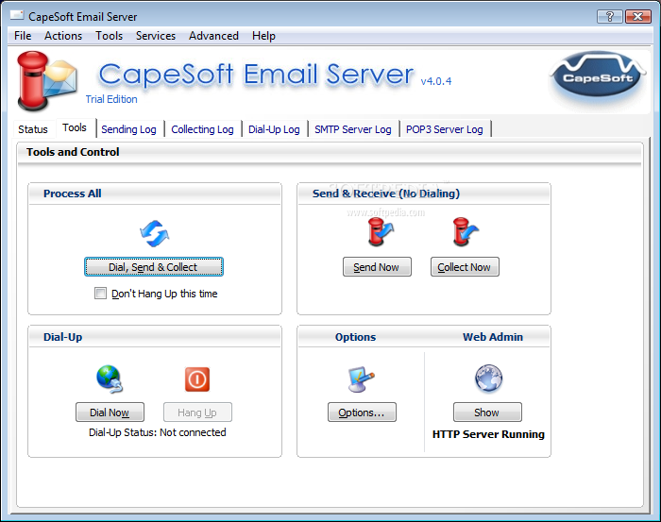The height and width of the screenshot is (522, 661).
Task: Click the Trial Edition text
Action: pyautogui.click(x=111, y=99)
